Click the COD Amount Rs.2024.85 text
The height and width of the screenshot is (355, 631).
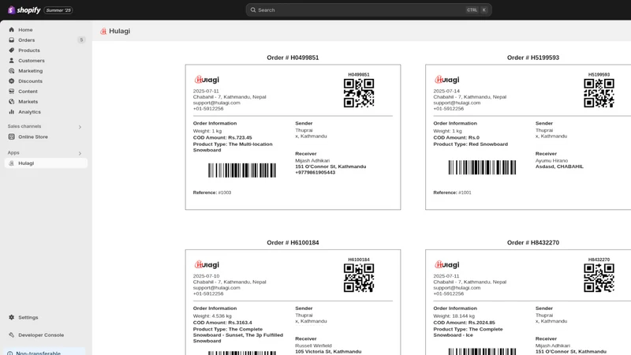click(464, 323)
